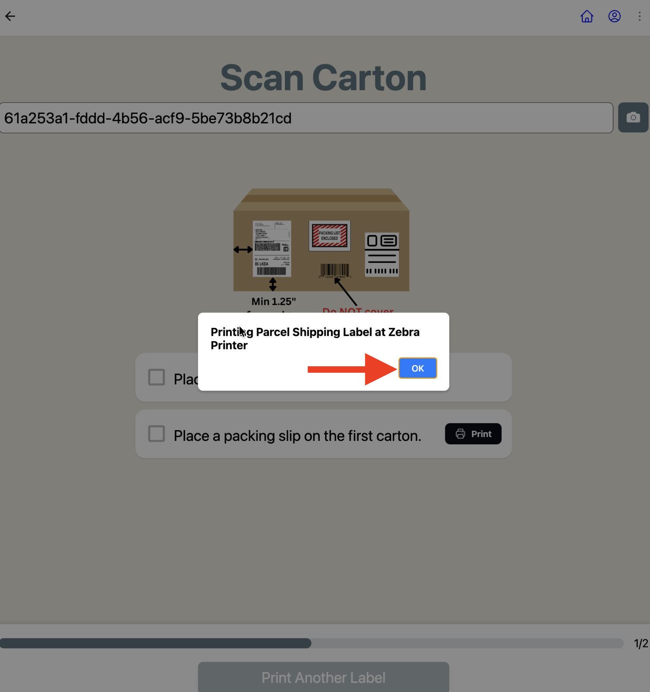This screenshot has height=692, width=650.
Task: Click the Scan Carton heading
Action: (x=323, y=78)
